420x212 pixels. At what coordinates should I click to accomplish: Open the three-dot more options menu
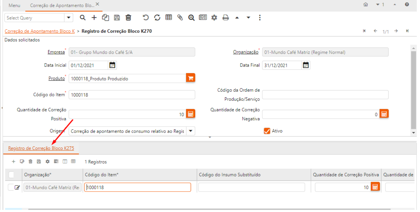pyautogui.click(x=260, y=18)
